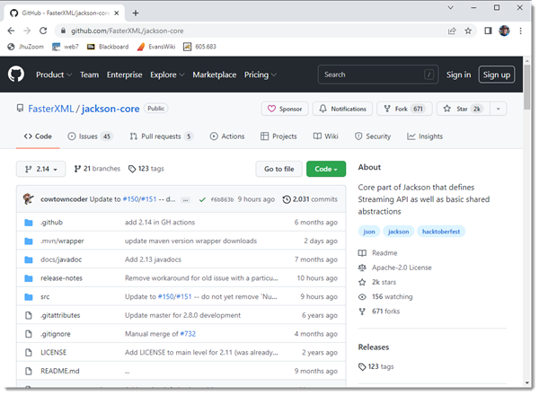The width and height of the screenshot is (539, 395).
Task: Click the Sign in link
Action: point(458,75)
